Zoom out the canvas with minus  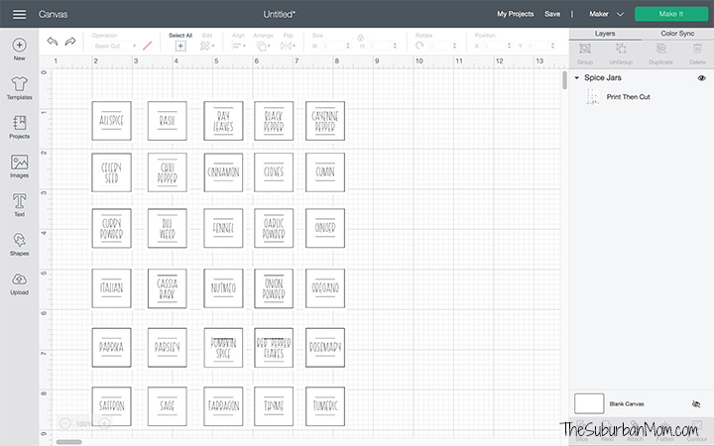(65, 424)
